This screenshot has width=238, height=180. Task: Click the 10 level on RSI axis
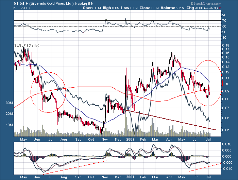[224, 38]
